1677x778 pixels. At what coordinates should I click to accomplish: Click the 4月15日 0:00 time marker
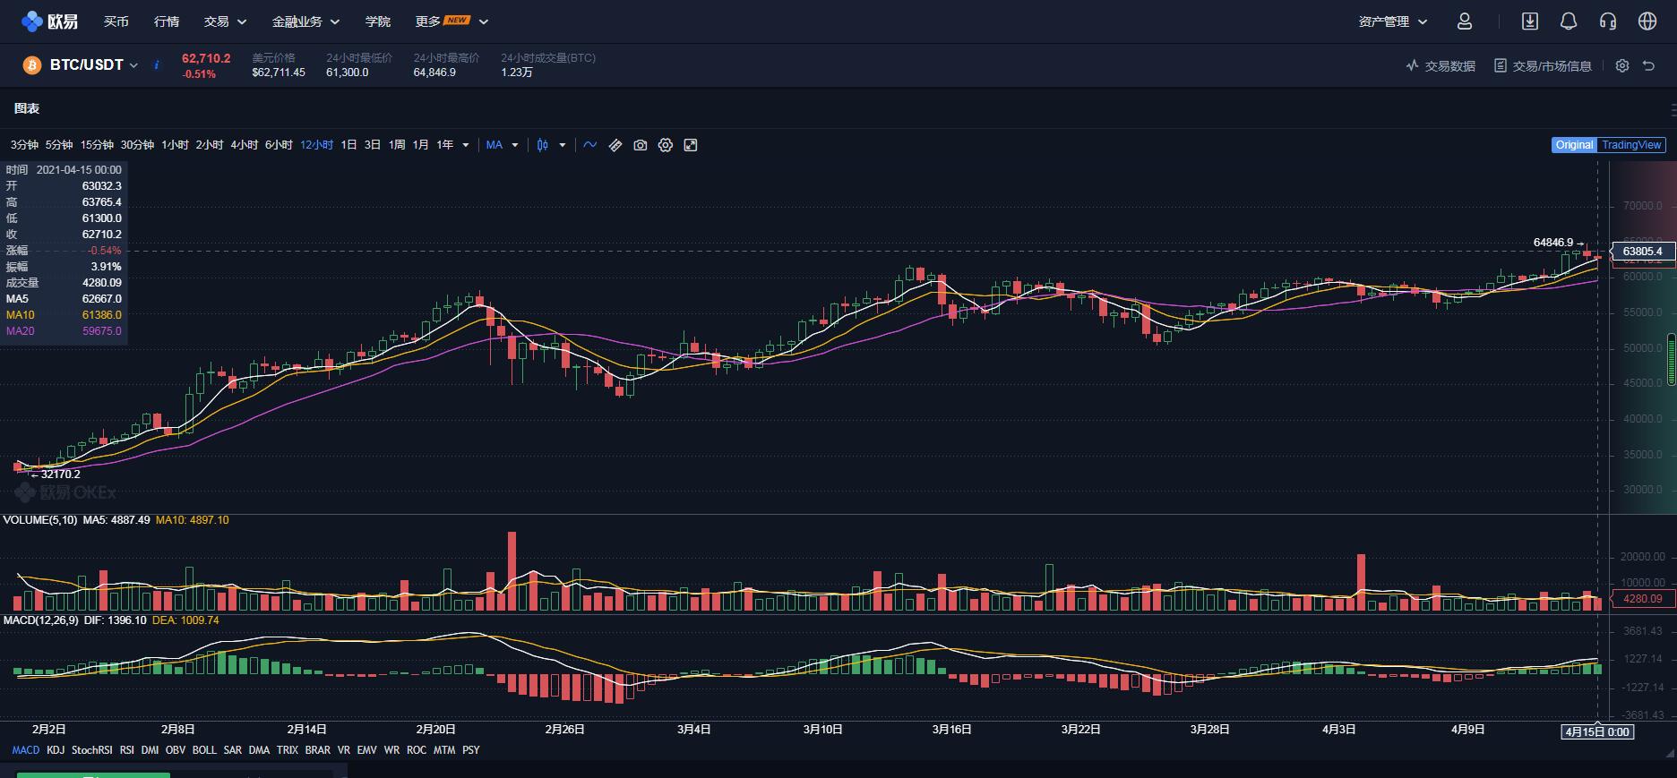pyautogui.click(x=1597, y=731)
